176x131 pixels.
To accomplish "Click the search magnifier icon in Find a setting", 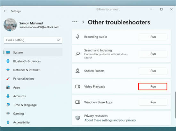I will click(58, 40).
